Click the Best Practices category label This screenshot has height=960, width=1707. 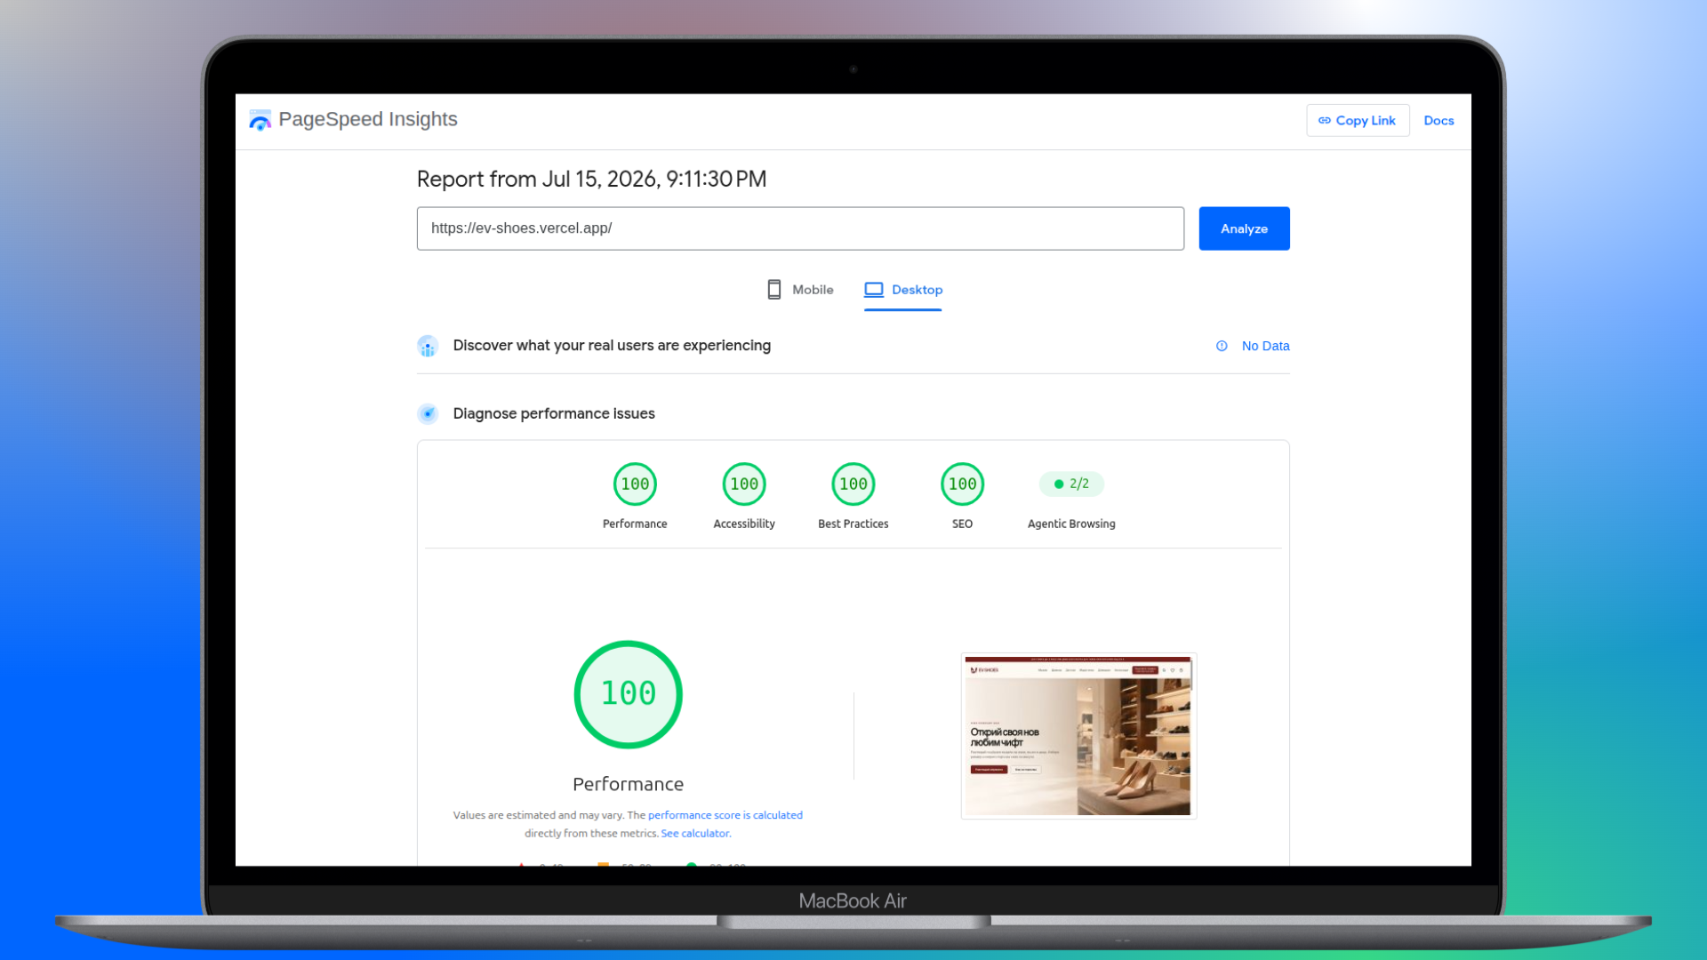pos(853,524)
